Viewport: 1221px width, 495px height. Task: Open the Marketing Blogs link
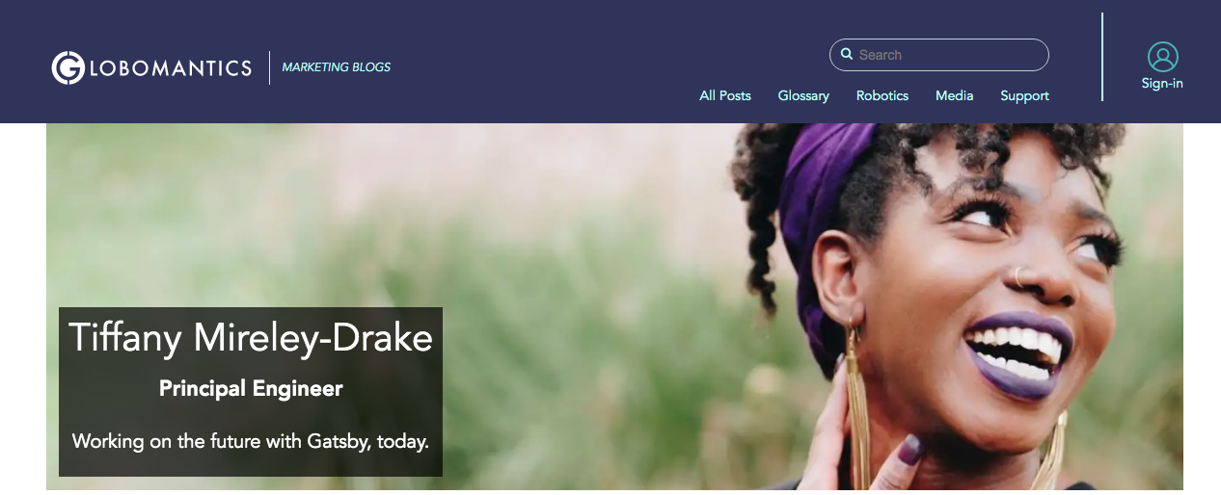point(337,67)
